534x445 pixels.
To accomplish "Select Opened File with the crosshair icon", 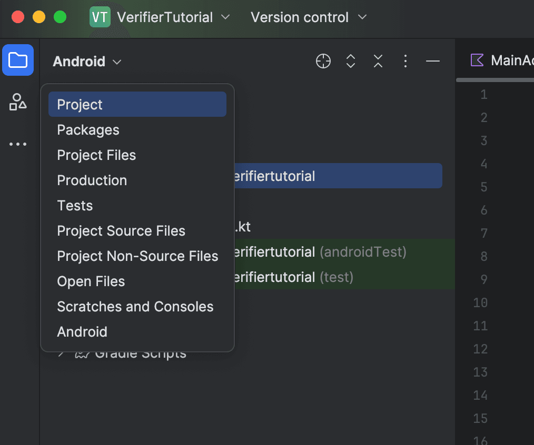I will [x=323, y=61].
